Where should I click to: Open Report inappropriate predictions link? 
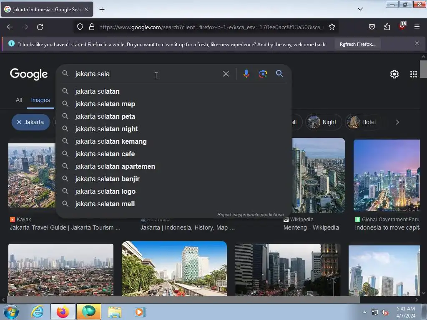(250, 215)
